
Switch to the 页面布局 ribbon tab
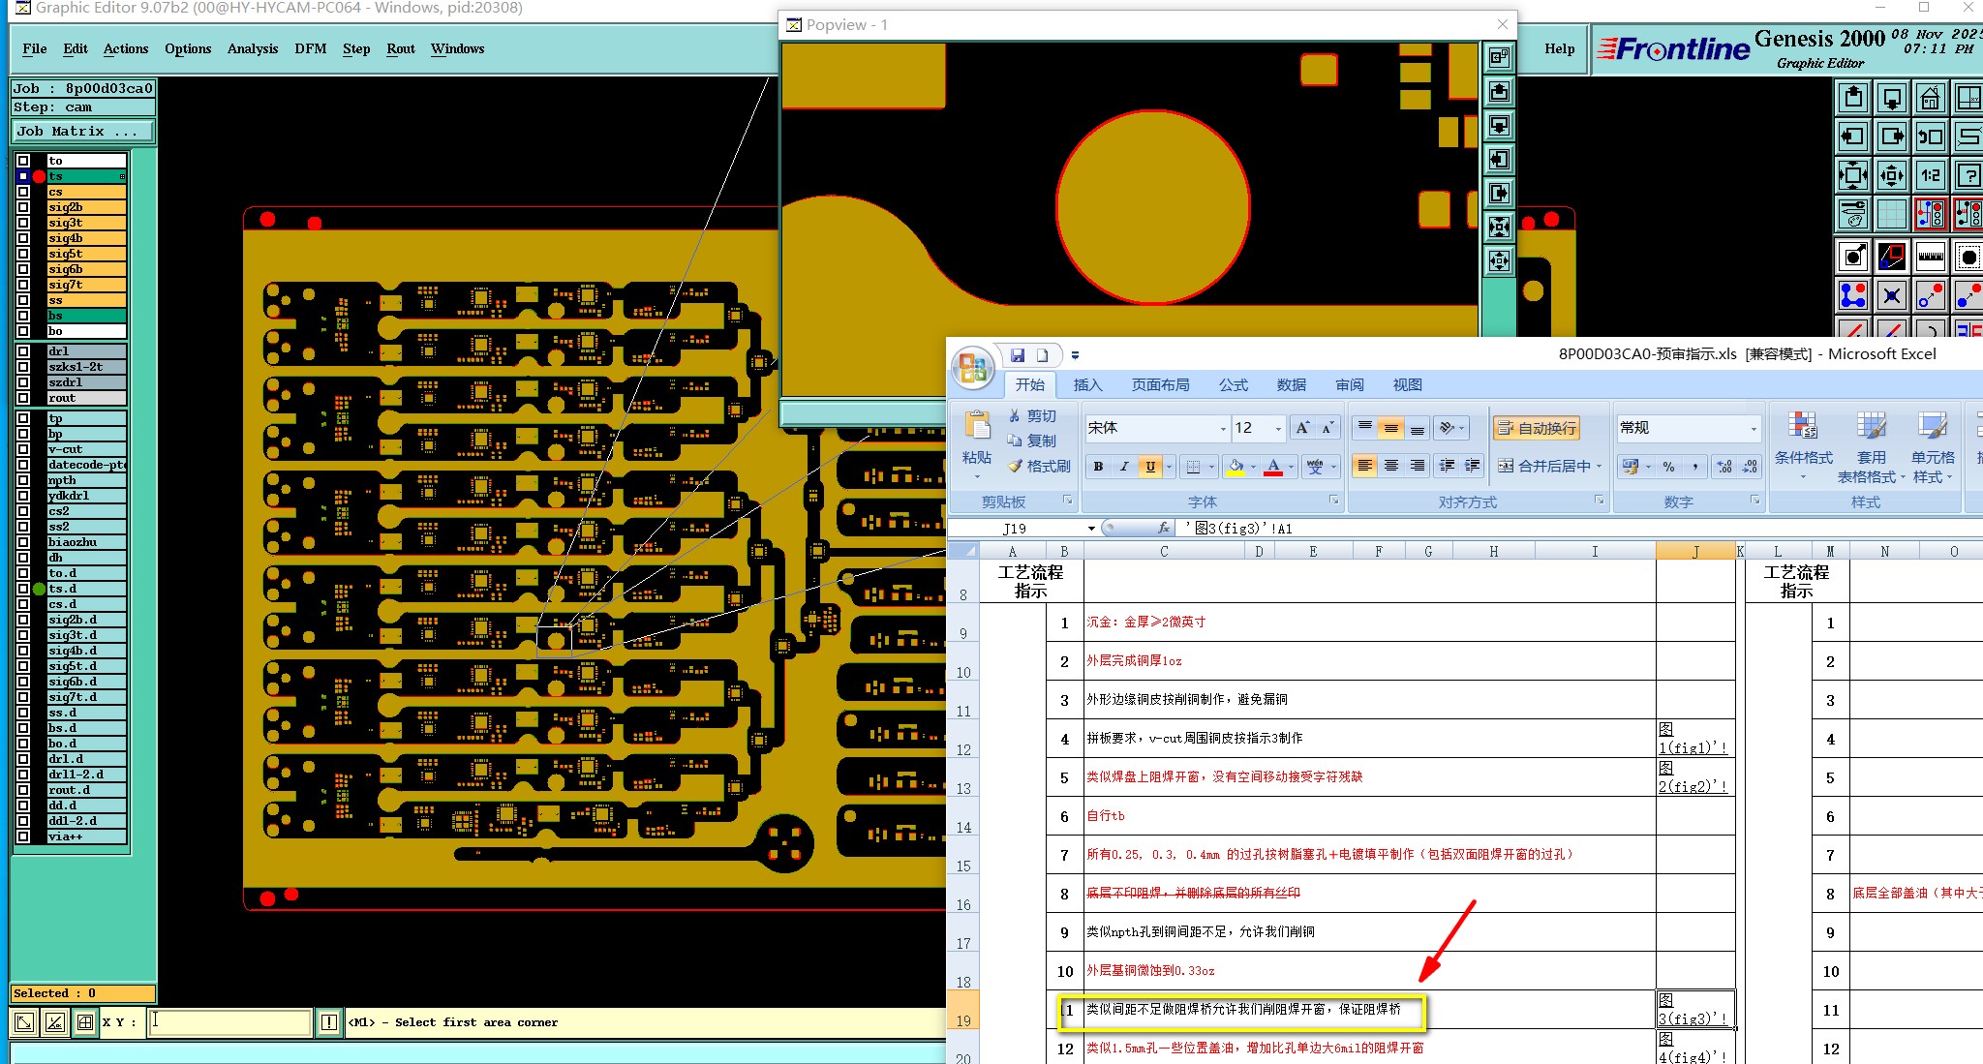point(1160,384)
